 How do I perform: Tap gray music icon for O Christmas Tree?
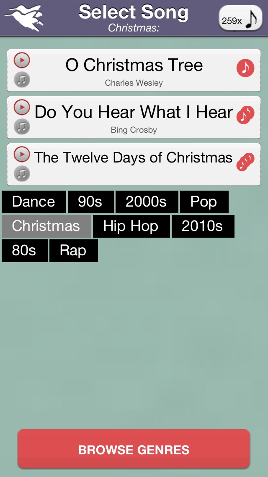(x=22, y=79)
